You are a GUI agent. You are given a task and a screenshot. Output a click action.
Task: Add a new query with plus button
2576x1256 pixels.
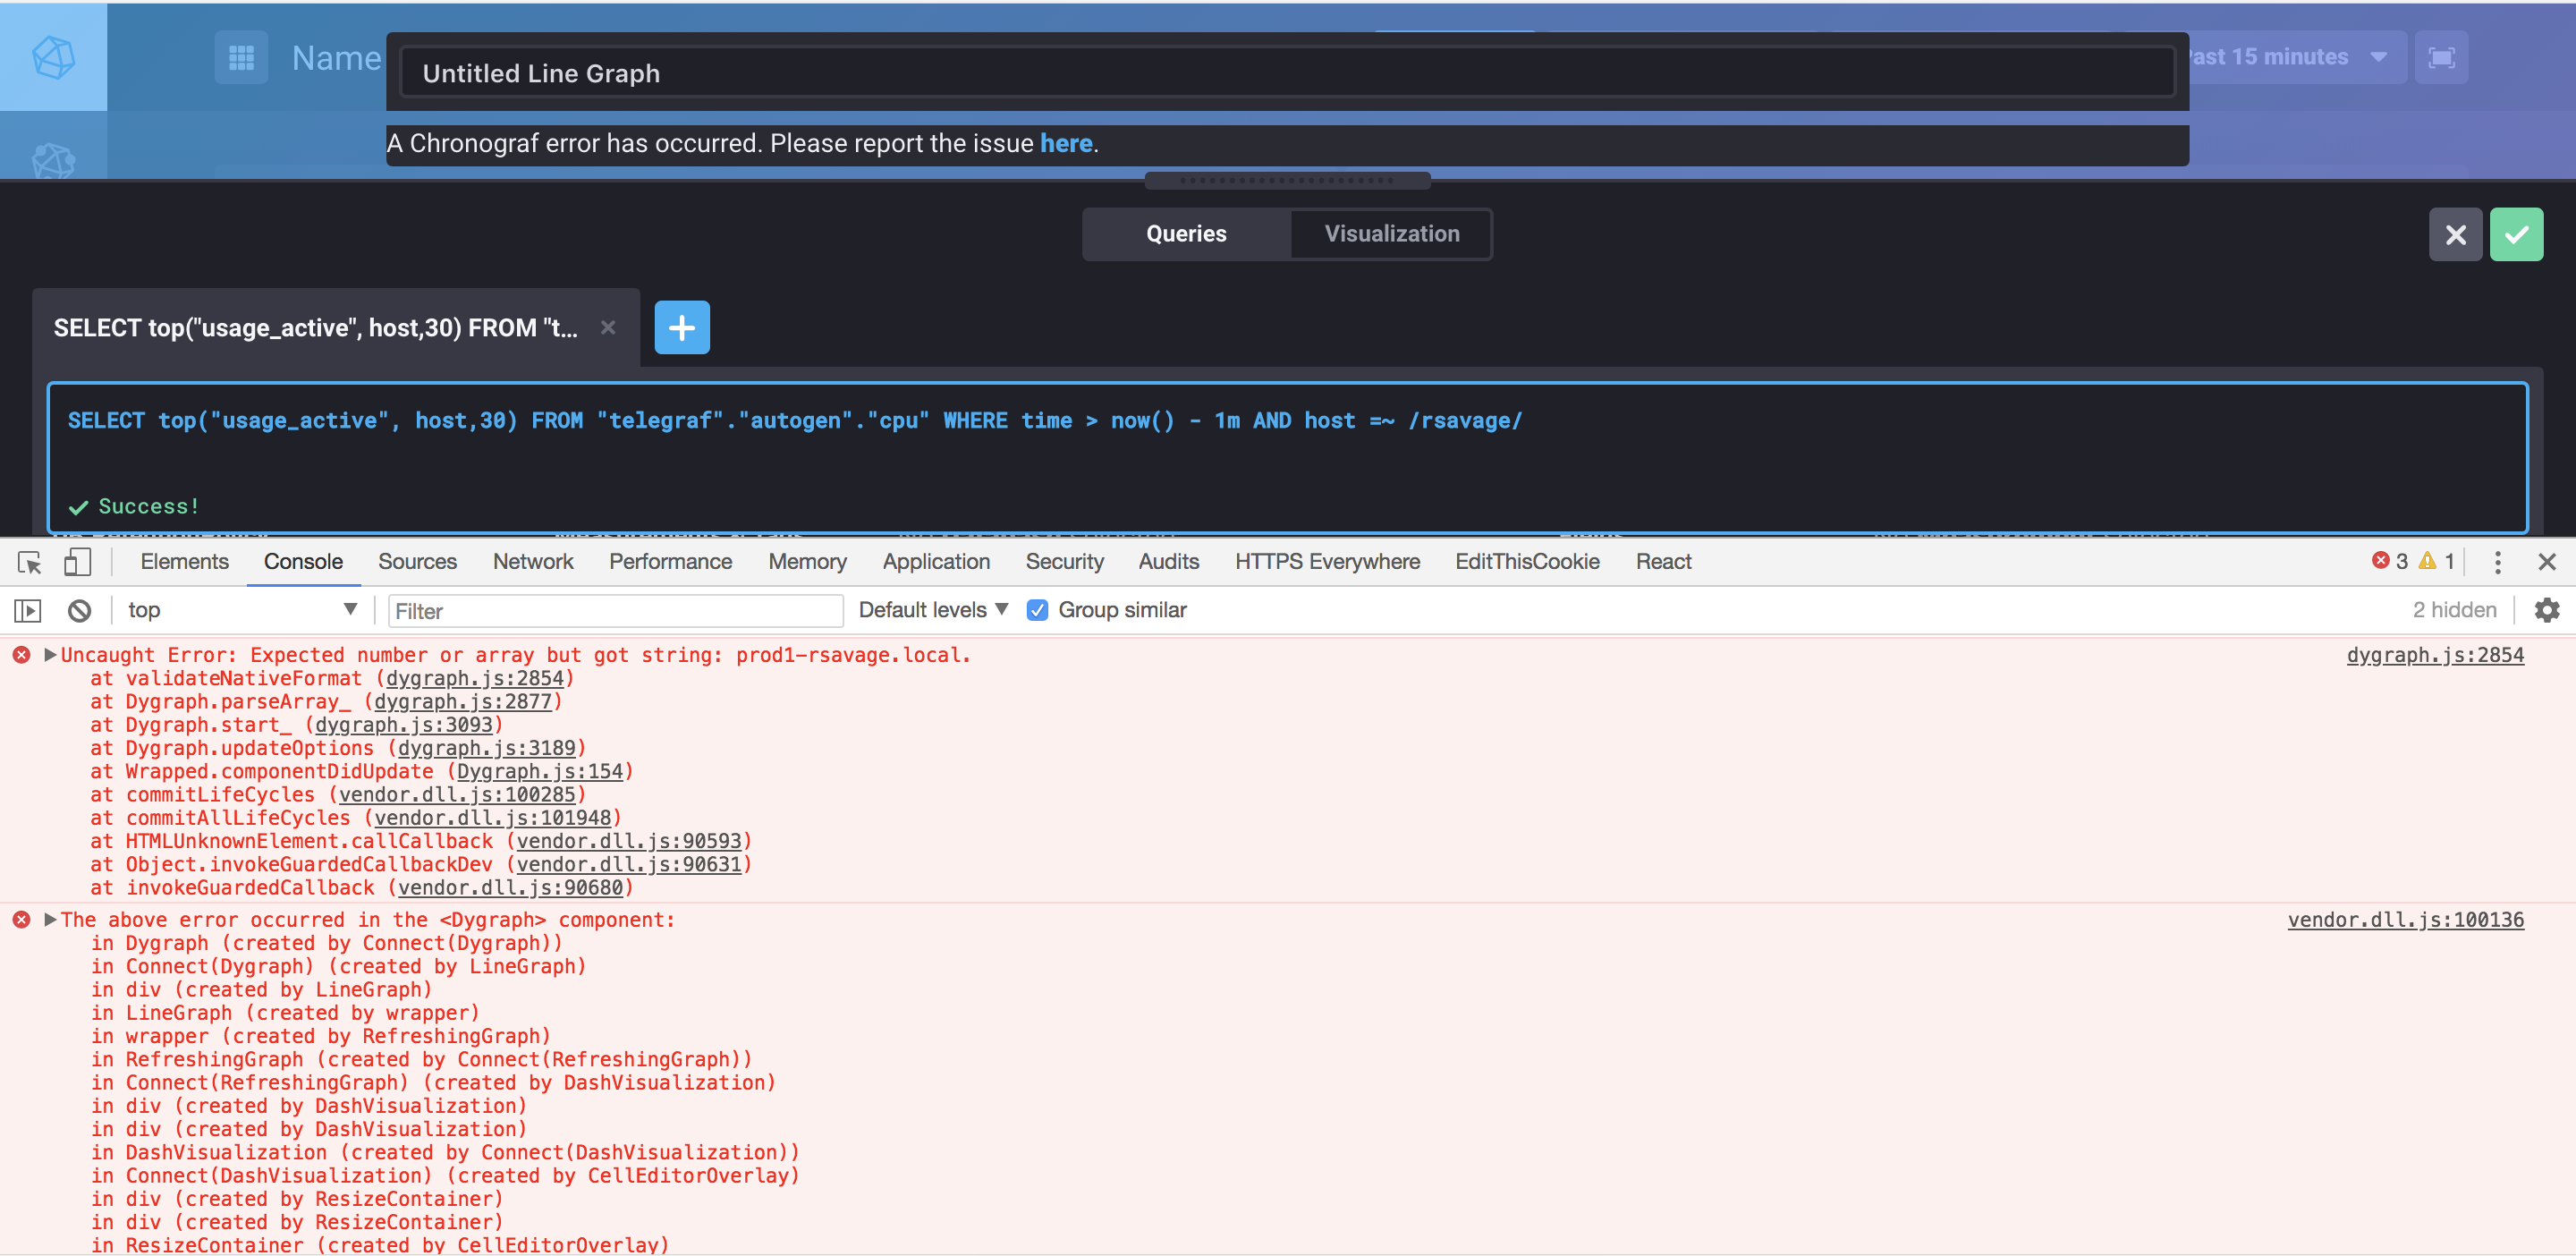coord(682,327)
